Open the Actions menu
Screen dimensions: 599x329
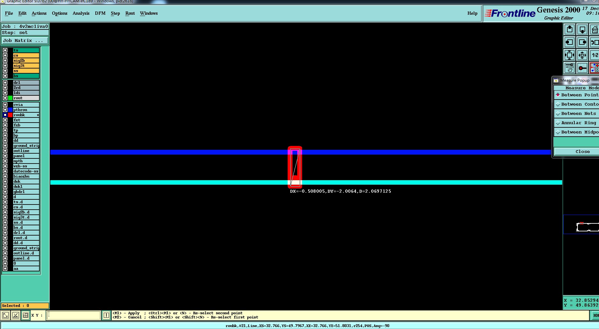coord(39,13)
